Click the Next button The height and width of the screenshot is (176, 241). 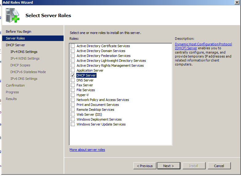coord(169,166)
